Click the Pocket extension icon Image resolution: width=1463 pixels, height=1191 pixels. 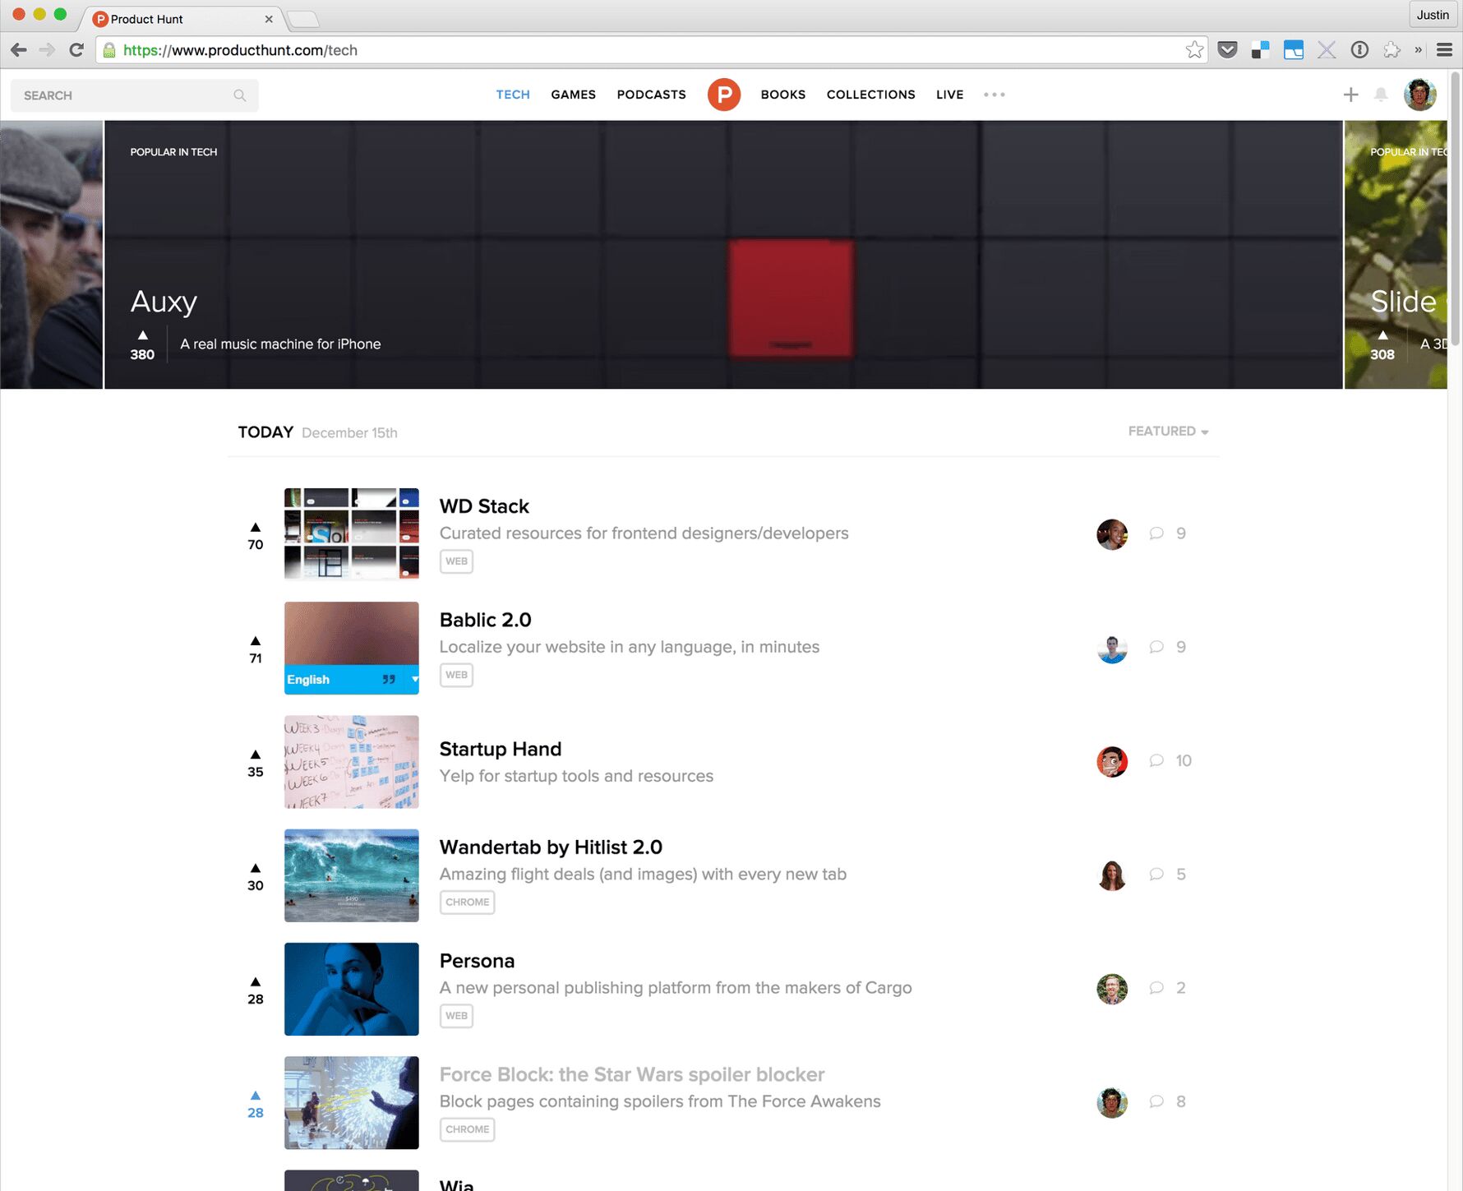pyautogui.click(x=1227, y=50)
